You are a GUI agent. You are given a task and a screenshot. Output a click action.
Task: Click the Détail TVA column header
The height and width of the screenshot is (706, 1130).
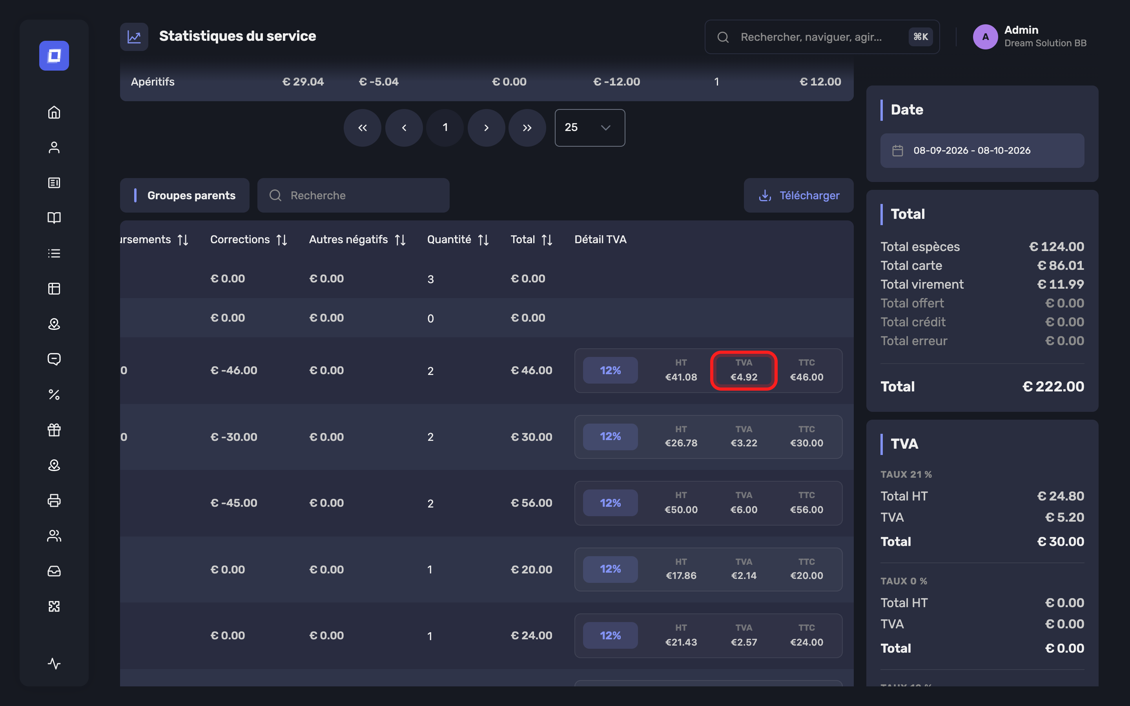[600, 240]
